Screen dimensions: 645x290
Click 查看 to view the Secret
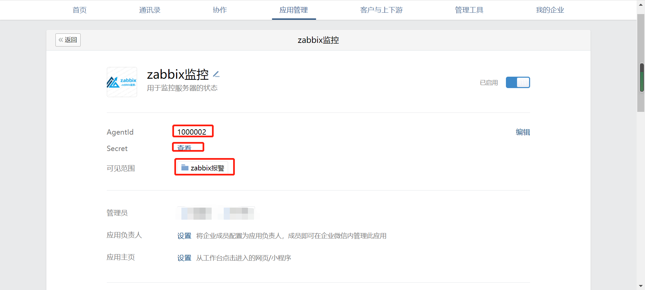pos(184,148)
